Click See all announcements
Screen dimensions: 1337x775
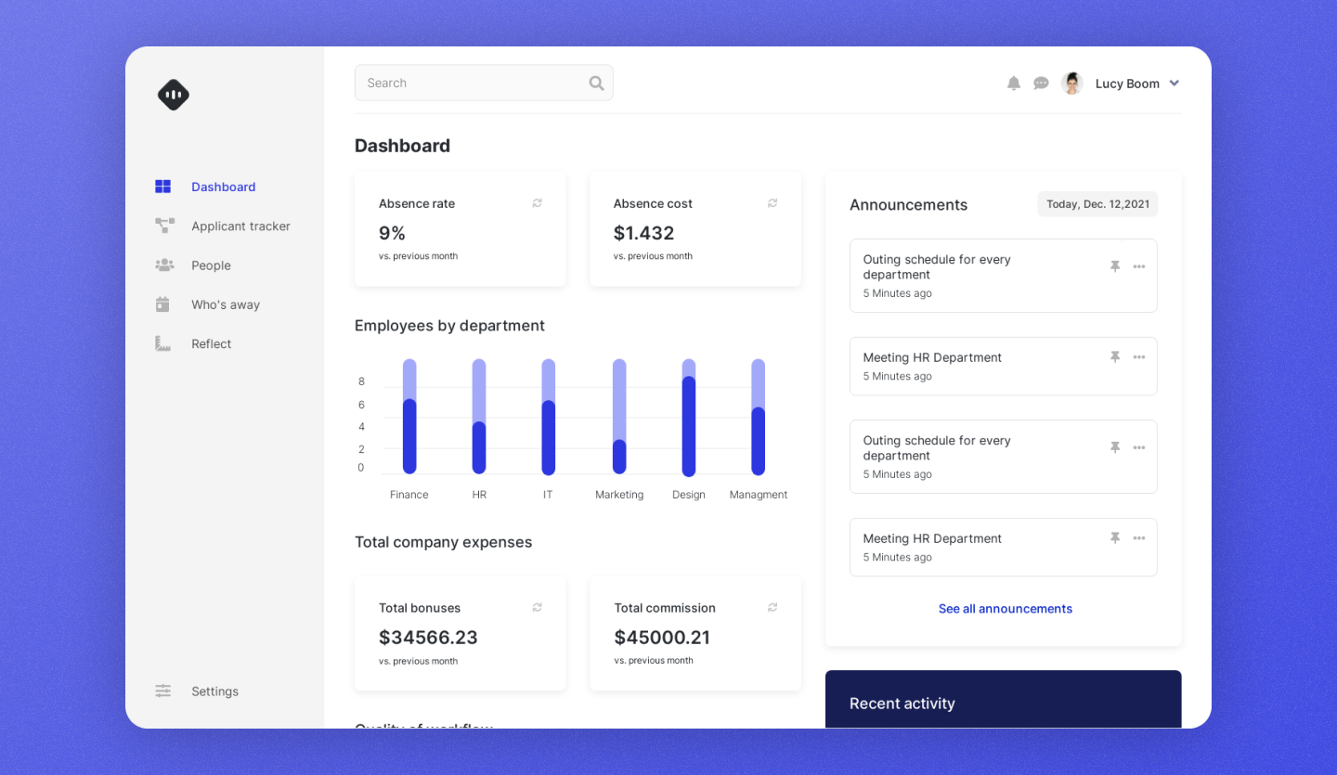click(x=1006, y=608)
